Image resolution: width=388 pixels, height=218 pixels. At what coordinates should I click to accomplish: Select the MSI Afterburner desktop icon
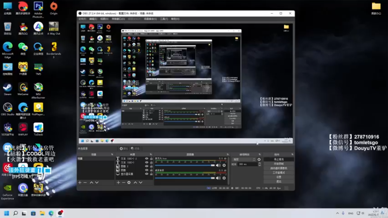tap(38, 91)
